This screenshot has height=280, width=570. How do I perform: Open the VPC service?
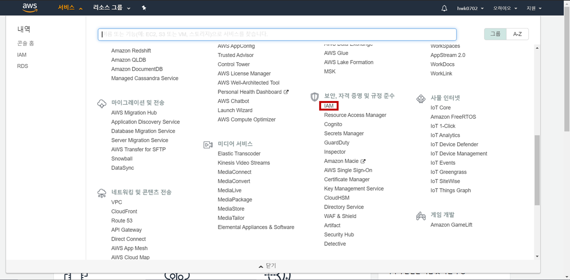(x=117, y=202)
